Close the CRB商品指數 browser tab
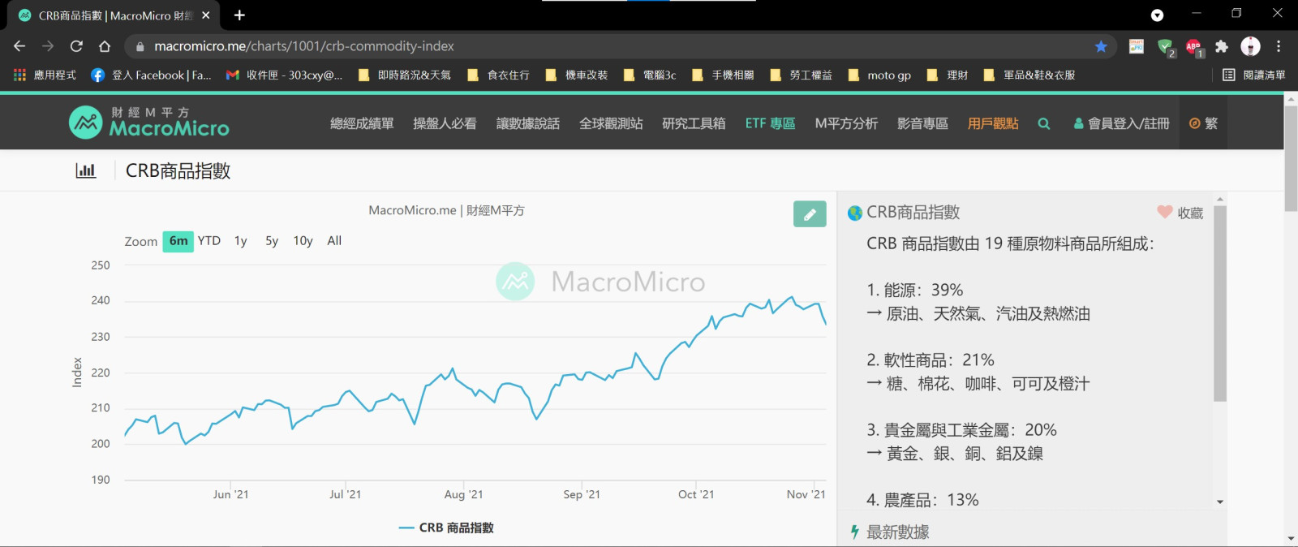The height and width of the screenshot is (547, 1298). [x=206, y=15]
